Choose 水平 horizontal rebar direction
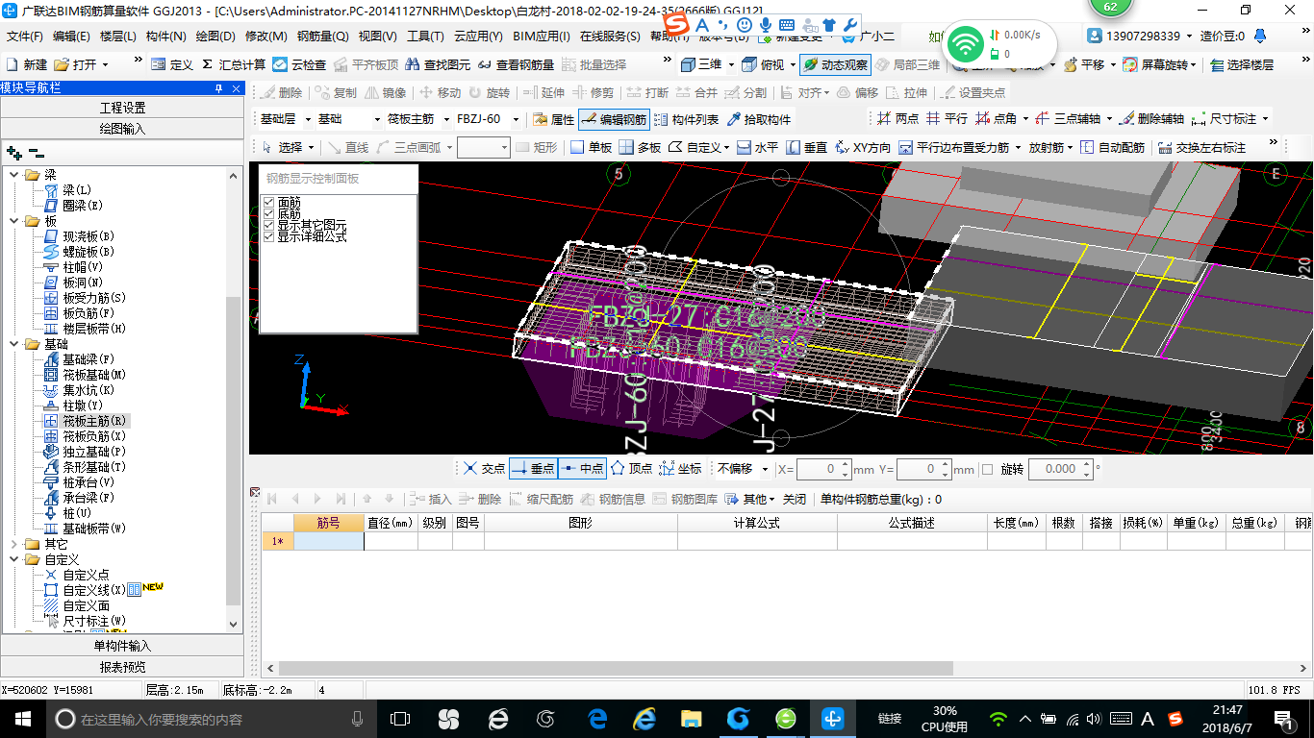Screen dimensions: 1314x738 [x=758, y=147]
